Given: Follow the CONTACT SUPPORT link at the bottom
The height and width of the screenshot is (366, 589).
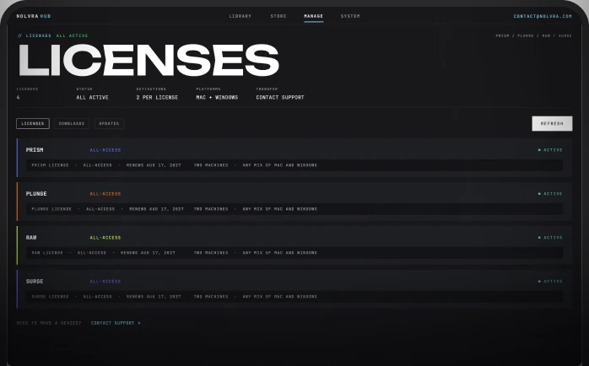Looking at the screenshot, I should (116, 323).
